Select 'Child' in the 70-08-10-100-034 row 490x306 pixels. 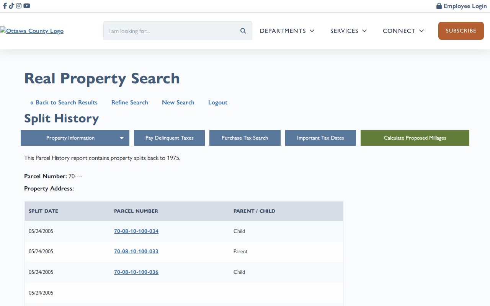(x=239, y=231)
